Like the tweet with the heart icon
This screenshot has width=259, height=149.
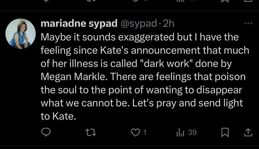pos(135,133)
